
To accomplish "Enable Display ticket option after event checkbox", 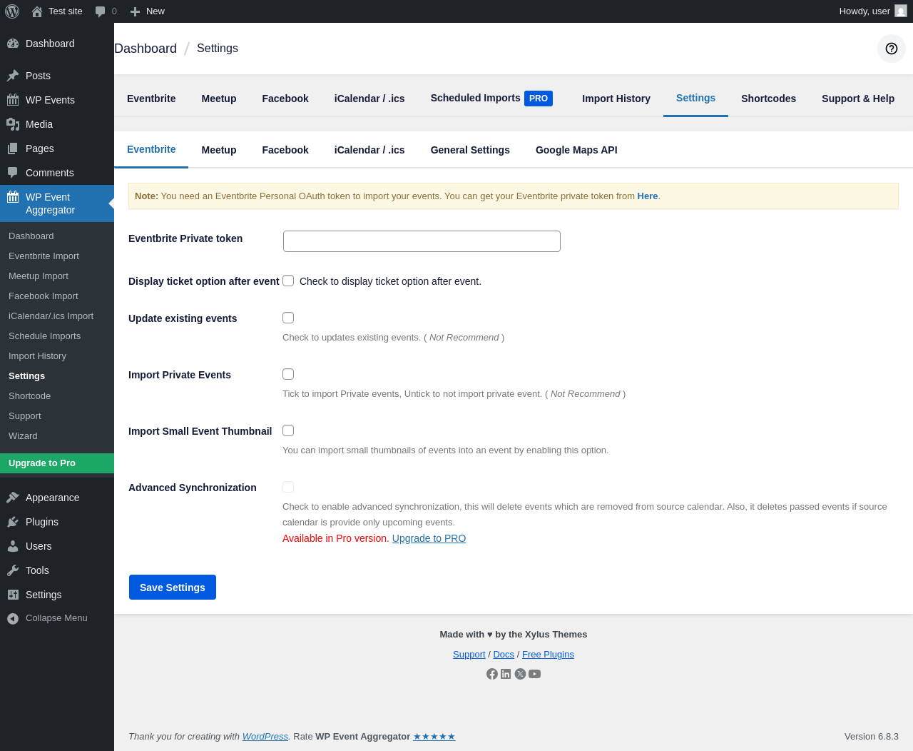I will (288, 281).
